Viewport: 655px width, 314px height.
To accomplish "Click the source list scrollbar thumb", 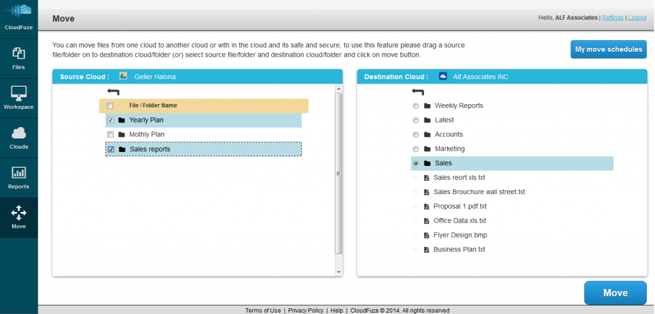I will 339,174.
